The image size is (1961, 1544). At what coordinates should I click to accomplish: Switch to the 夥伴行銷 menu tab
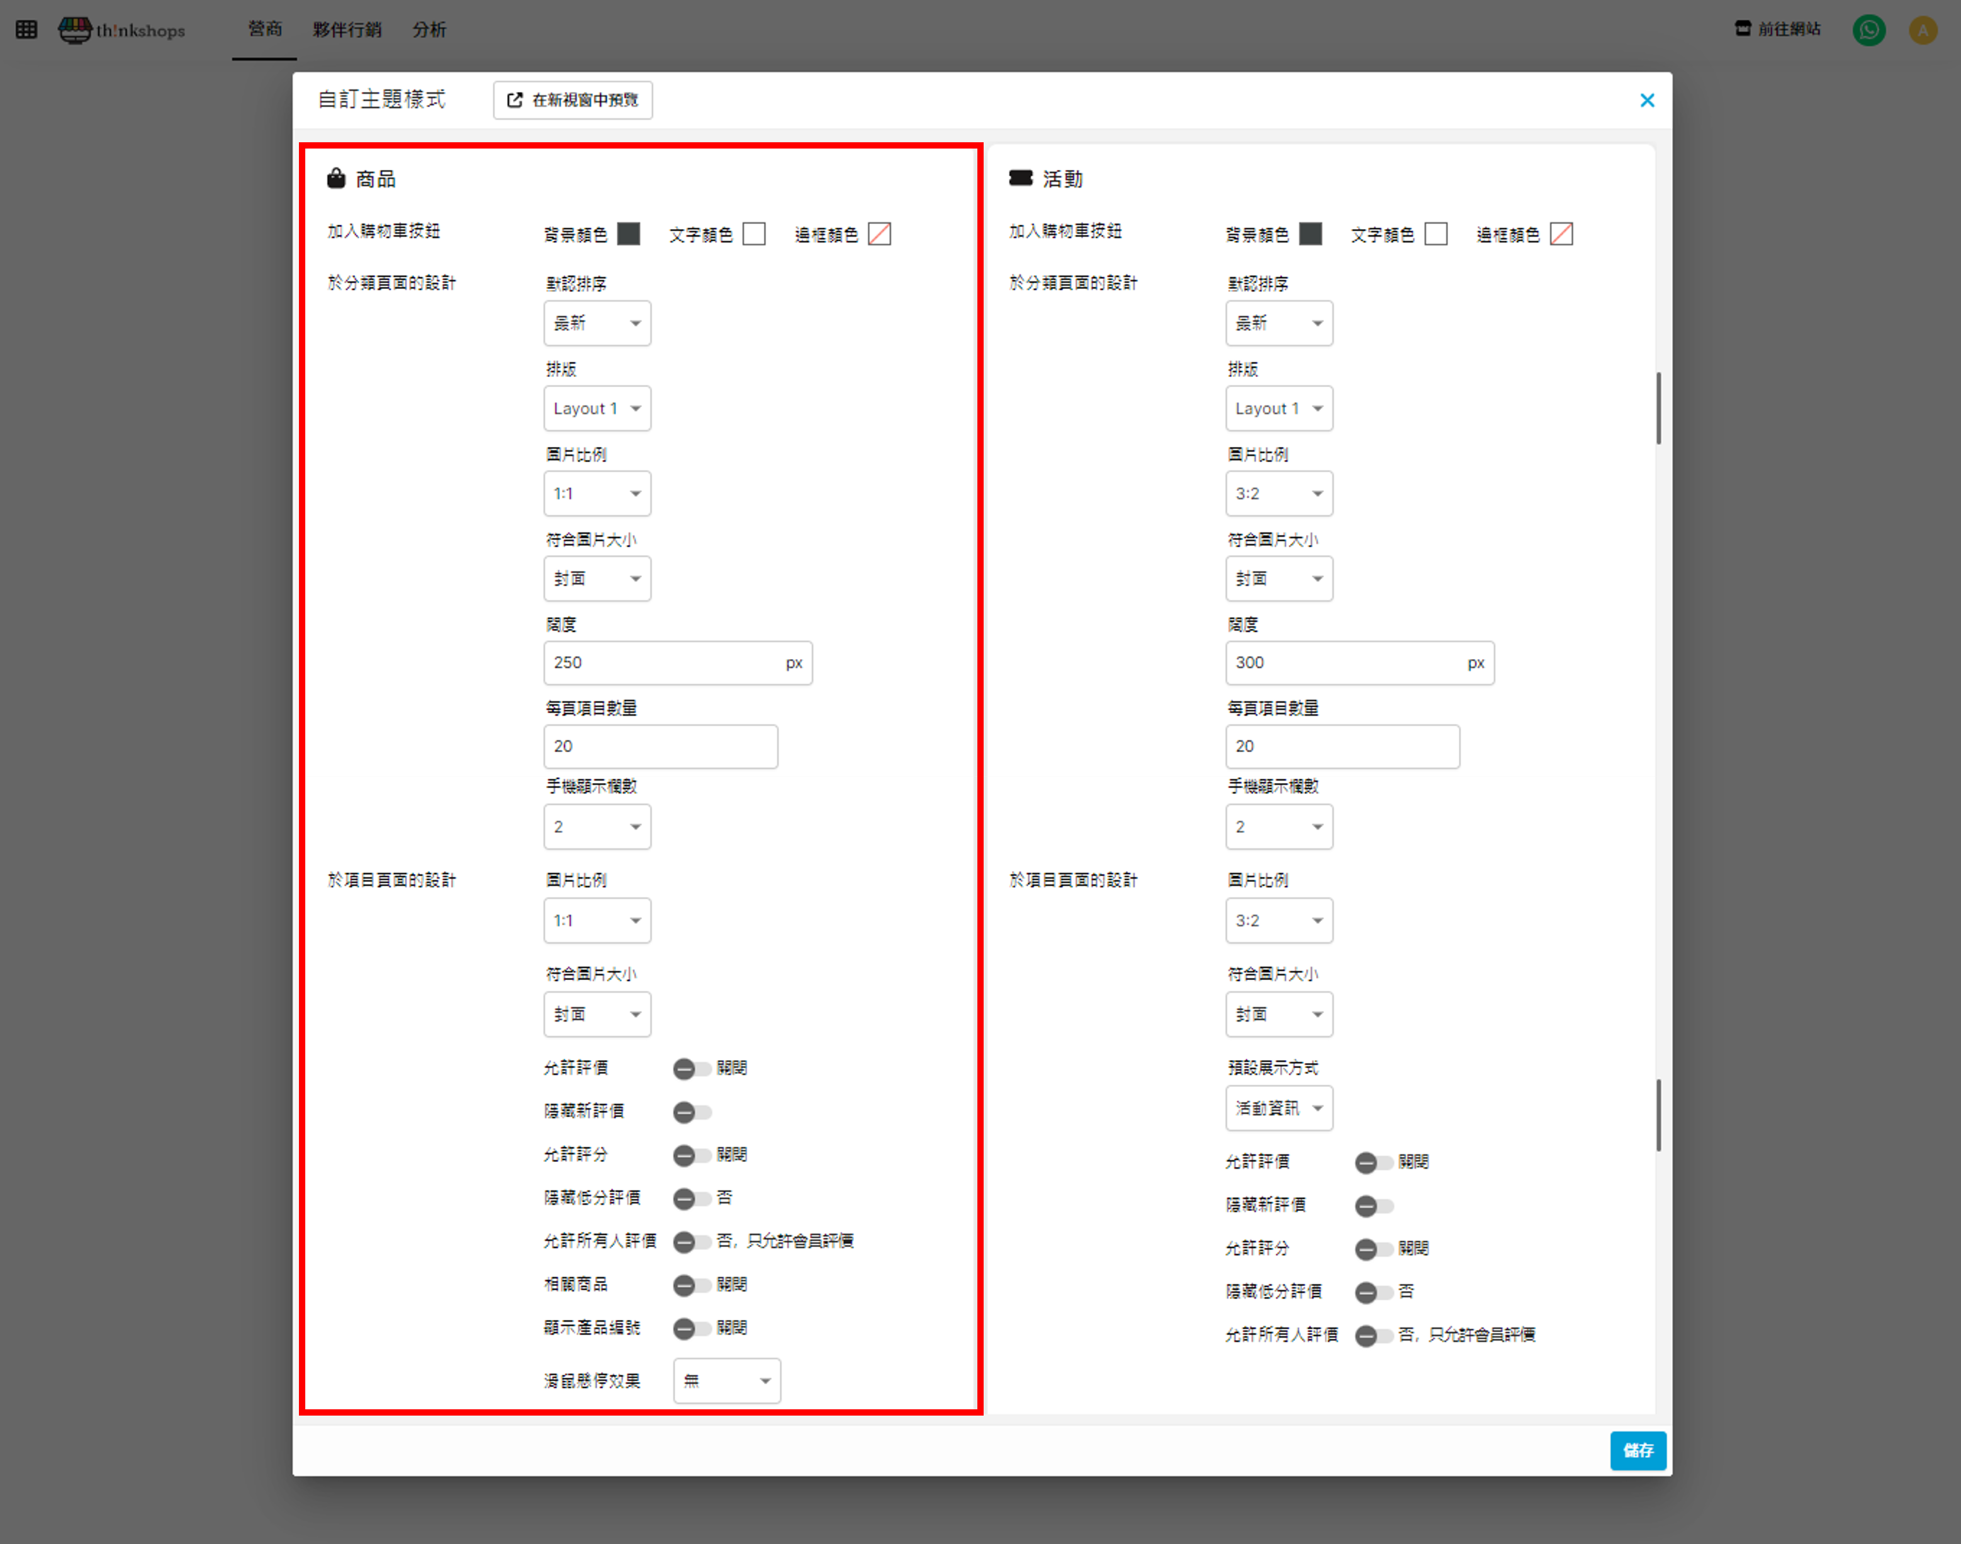(347, 30)
